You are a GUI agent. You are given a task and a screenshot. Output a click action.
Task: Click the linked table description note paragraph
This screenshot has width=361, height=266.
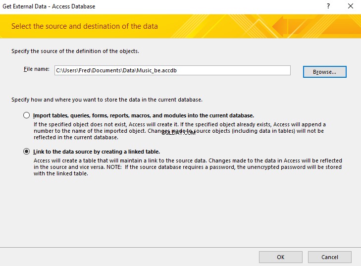click(x=188, y=167)
